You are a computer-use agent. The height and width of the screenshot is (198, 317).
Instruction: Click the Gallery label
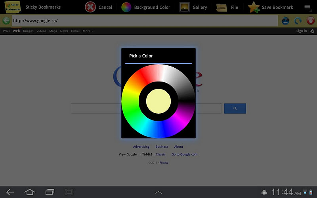pos(200,8)
